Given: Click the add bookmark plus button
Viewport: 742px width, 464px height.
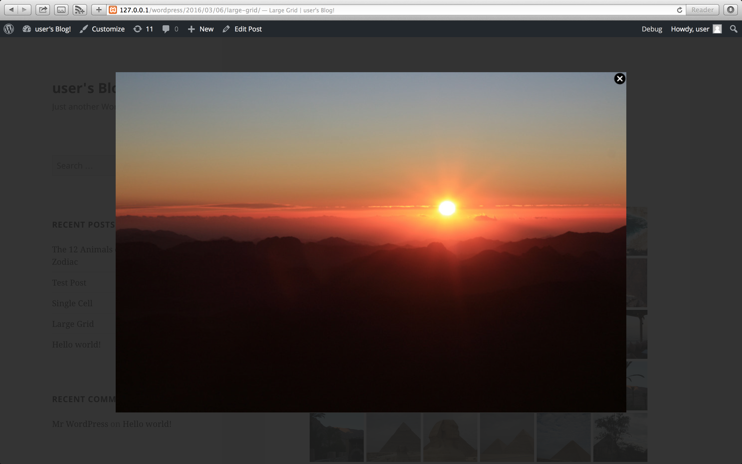Looking at the screenshot, I should 98,10.
